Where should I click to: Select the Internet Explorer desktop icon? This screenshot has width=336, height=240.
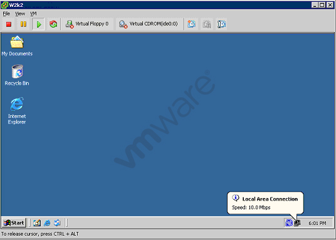click(17, 111)
